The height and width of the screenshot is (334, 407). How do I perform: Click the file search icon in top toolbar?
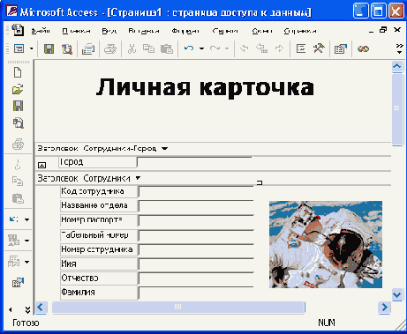coord(67,48)
